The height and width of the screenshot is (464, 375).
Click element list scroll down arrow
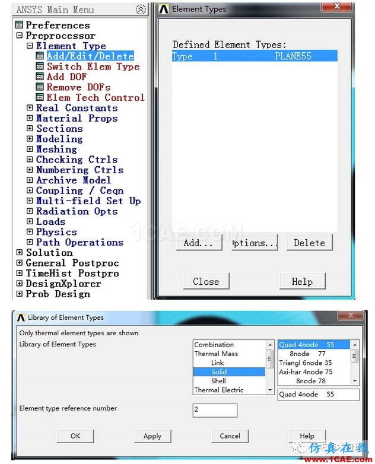[x=355, y=381]
